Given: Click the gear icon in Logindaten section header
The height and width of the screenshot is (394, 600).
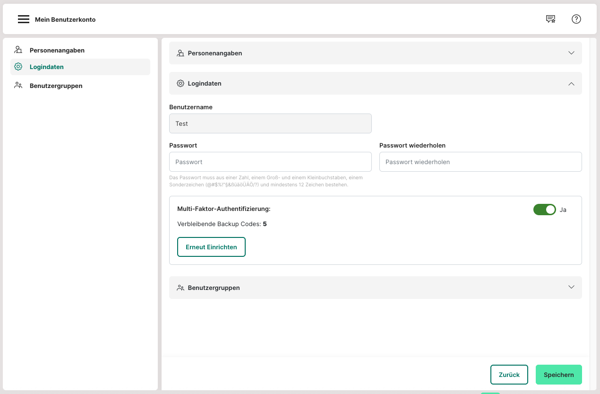Looking at the screenshot, I should [180, 83].
